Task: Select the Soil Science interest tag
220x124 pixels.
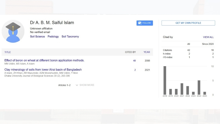Action: pyautogui.click(x=37, y=37)
